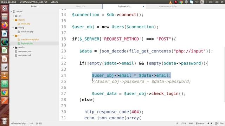Launch Firefox from the dock
The width and height of the screenshot is (225, 126).
pos(5,25)
